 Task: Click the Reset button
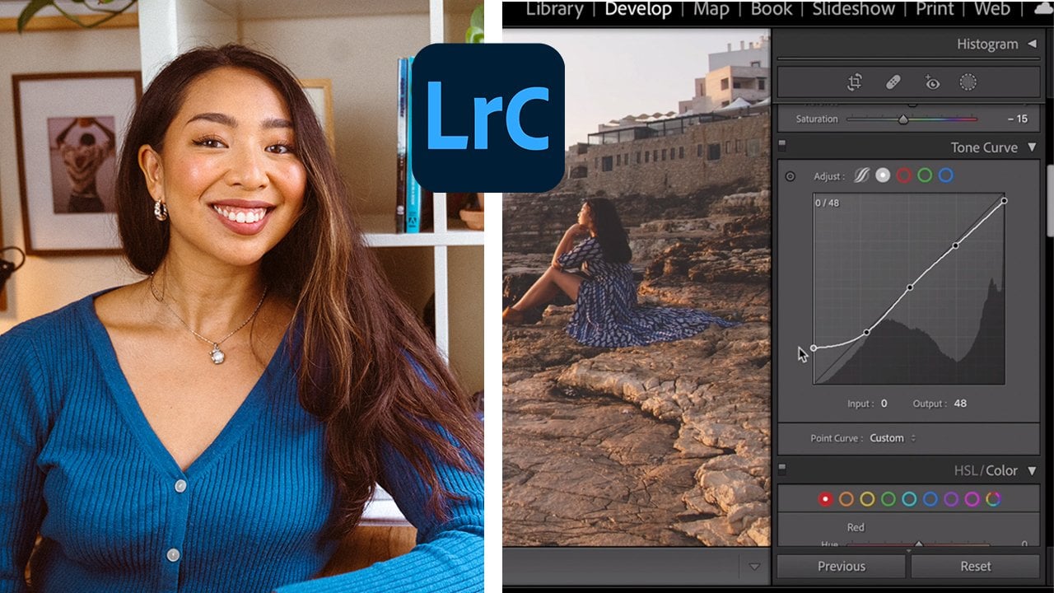(975, 567)
